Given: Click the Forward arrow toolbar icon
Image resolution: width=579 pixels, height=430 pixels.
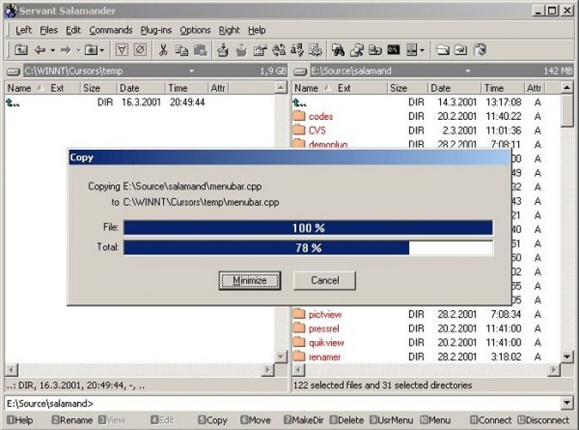Looking at the screenshot, I should click(65, 50).
